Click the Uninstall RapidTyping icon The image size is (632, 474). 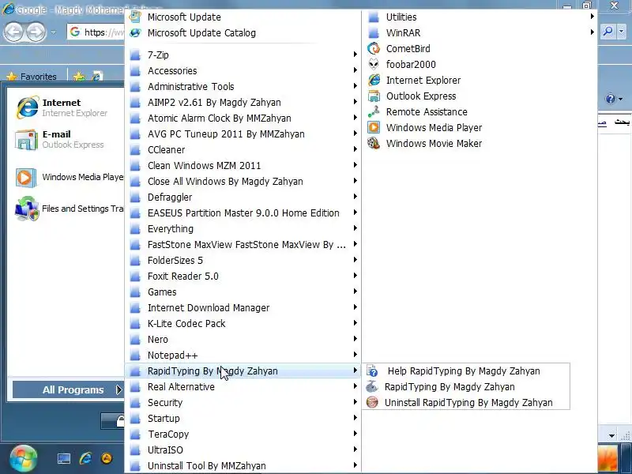pos(372,402)
